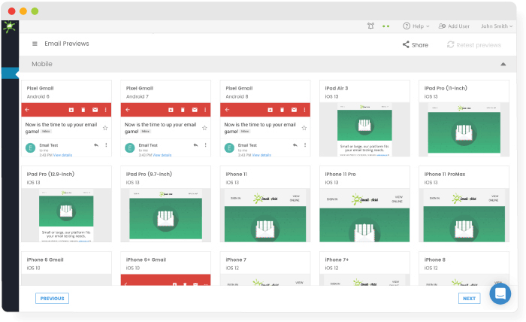The width and height of the screenshot is (526, 322).
Task: Star the Pixel Gmail Android 7 email
Action: tap(204, 128)
